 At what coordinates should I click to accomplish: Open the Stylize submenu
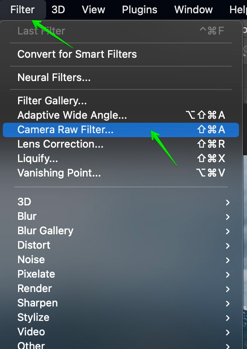(x=121, y=318)
